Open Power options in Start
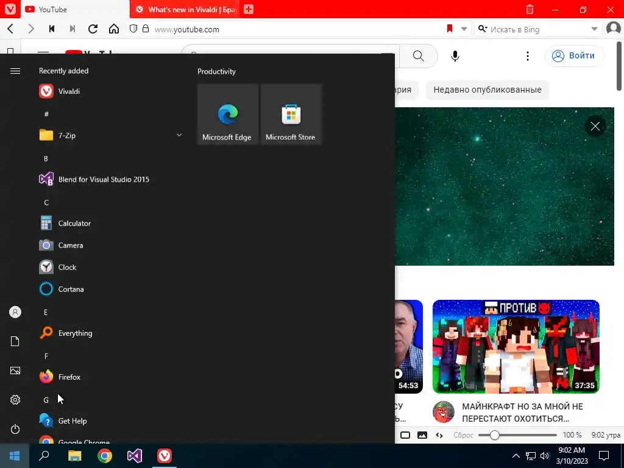 [x=15, y=429]
